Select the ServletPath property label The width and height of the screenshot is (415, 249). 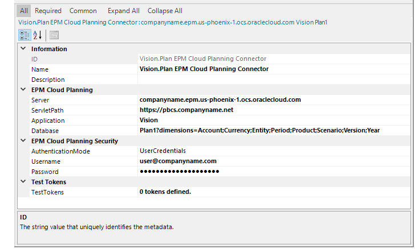(47, 110)
